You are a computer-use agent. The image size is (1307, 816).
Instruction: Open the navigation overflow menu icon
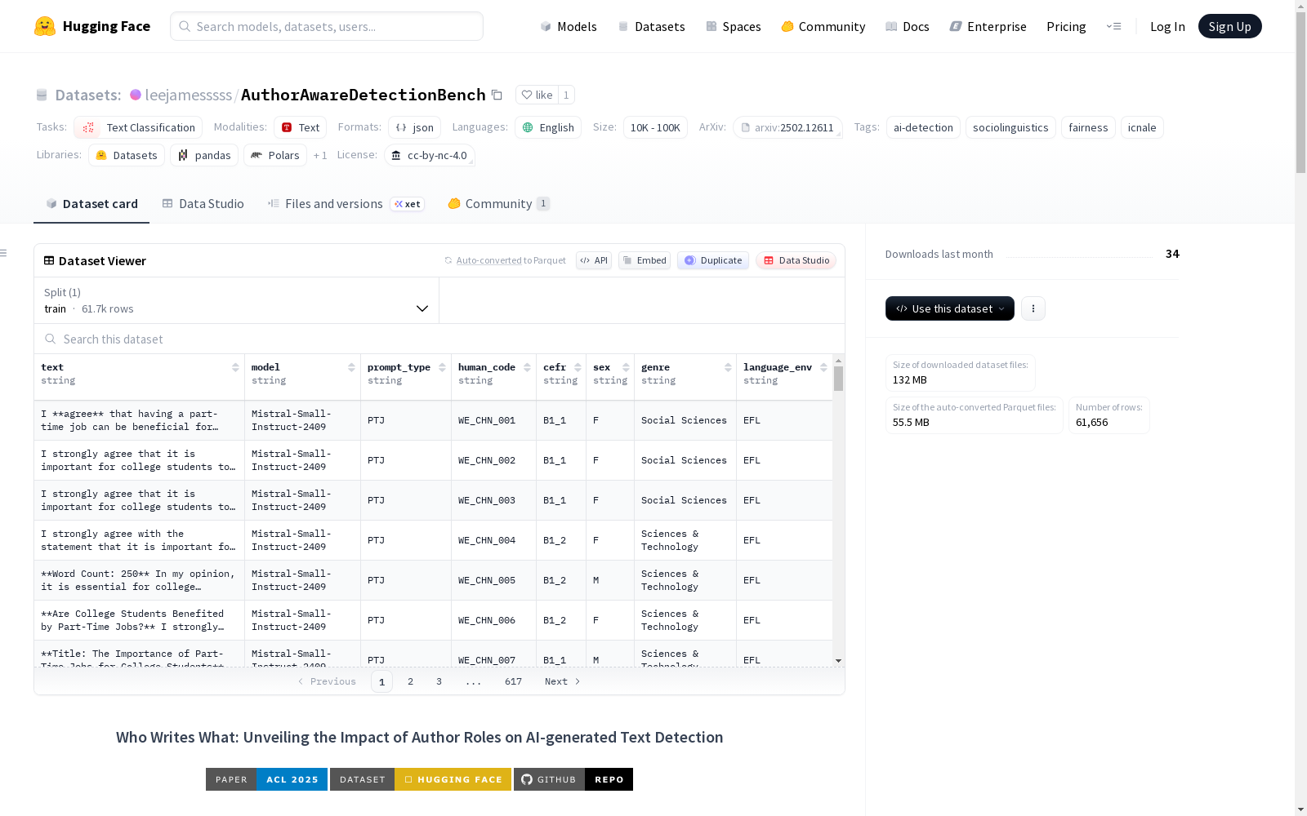pyautogui.click(x=1113, y=26)
